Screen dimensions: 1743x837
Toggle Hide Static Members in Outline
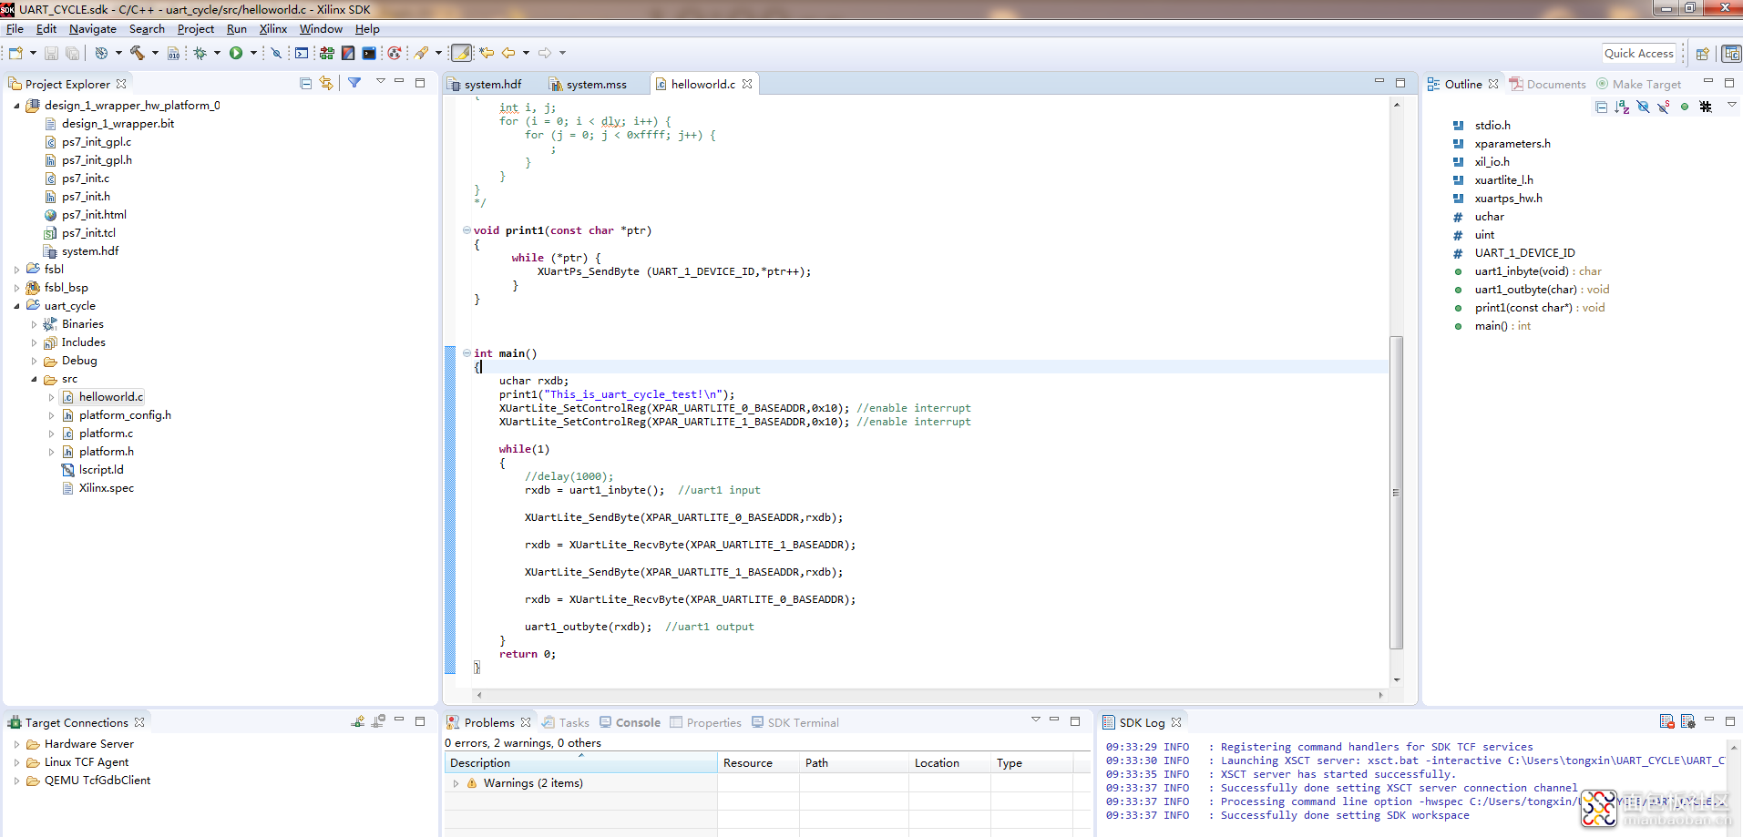1664,107
